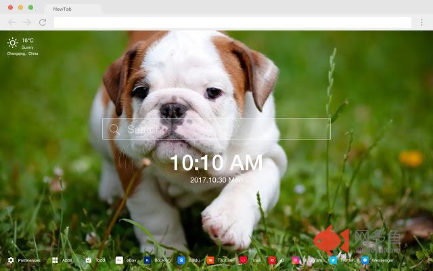Click the sunny weather icon

pos(13,43)
